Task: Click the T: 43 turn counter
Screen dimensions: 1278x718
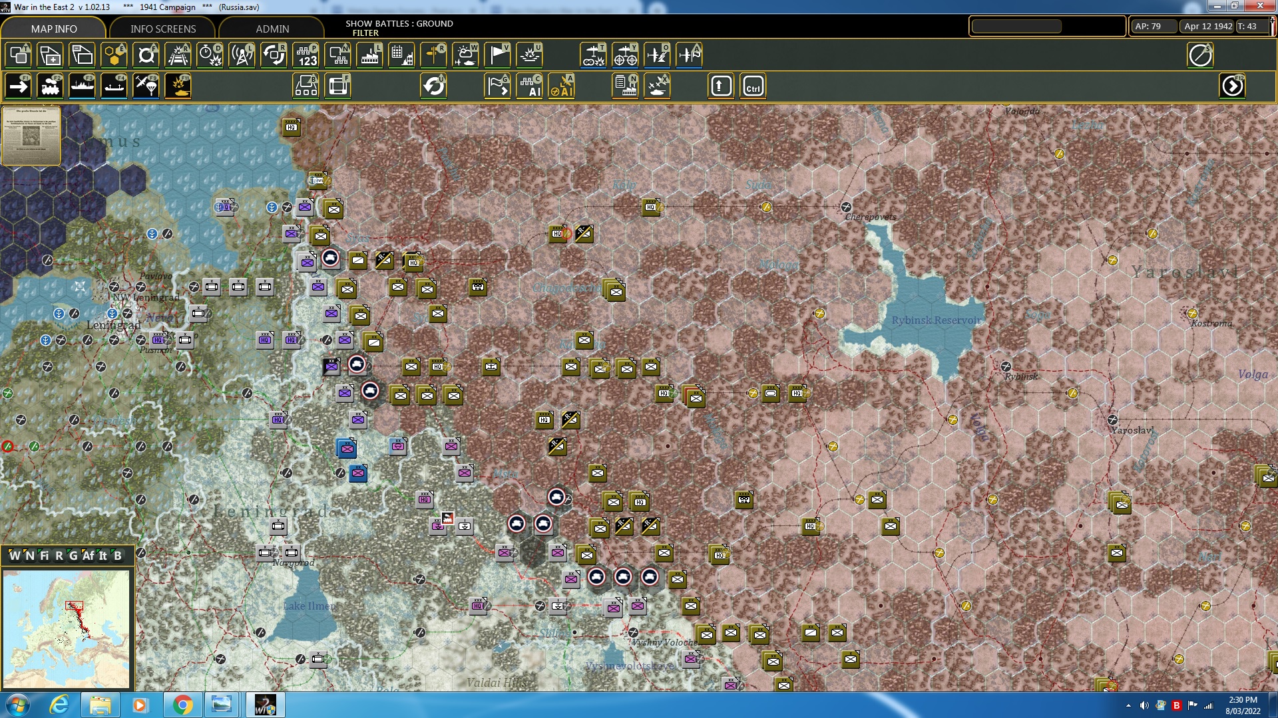Action: (1252, 27)
